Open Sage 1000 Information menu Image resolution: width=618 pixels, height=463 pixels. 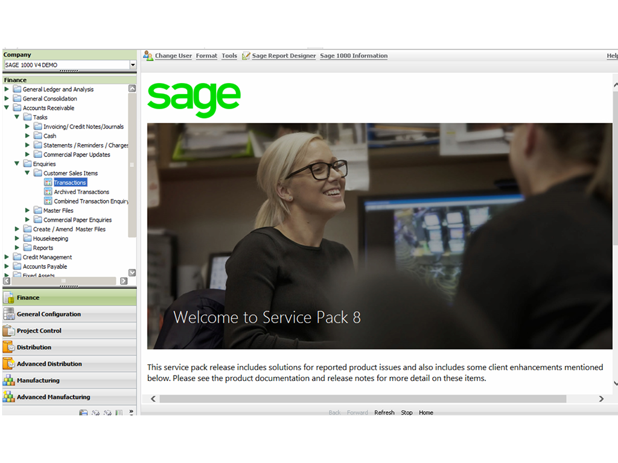click(354, 56)
